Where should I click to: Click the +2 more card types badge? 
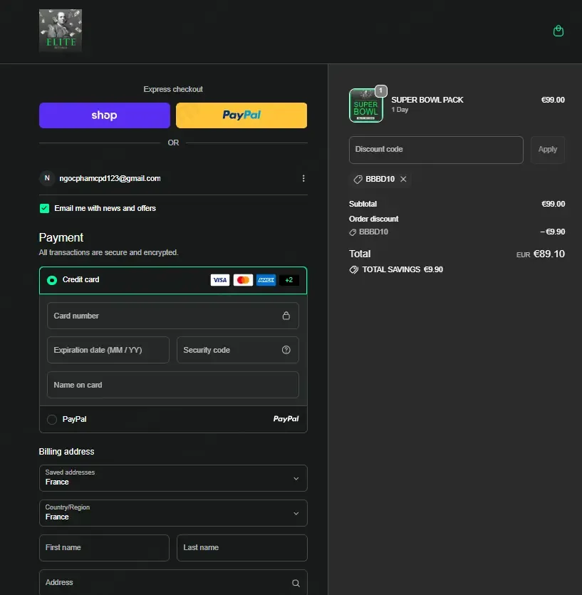point(289,280)
